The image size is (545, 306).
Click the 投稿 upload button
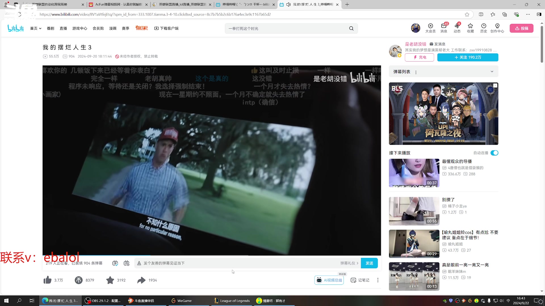click(x=521, y=28)
